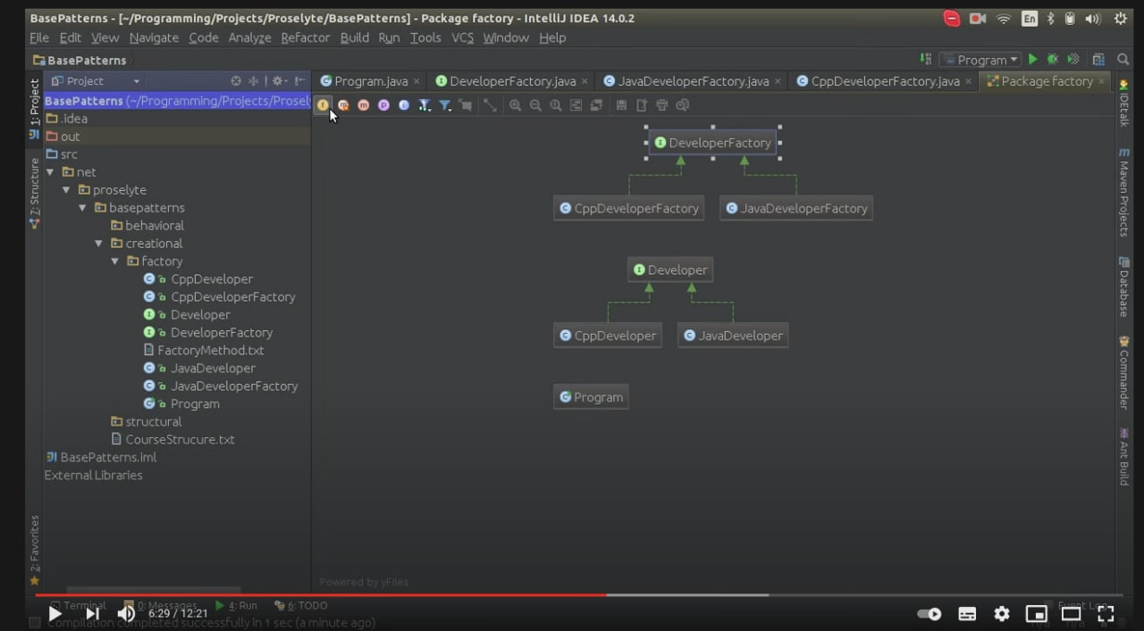
Task: Toggle show dependencies icon
Action: (490, 105)
